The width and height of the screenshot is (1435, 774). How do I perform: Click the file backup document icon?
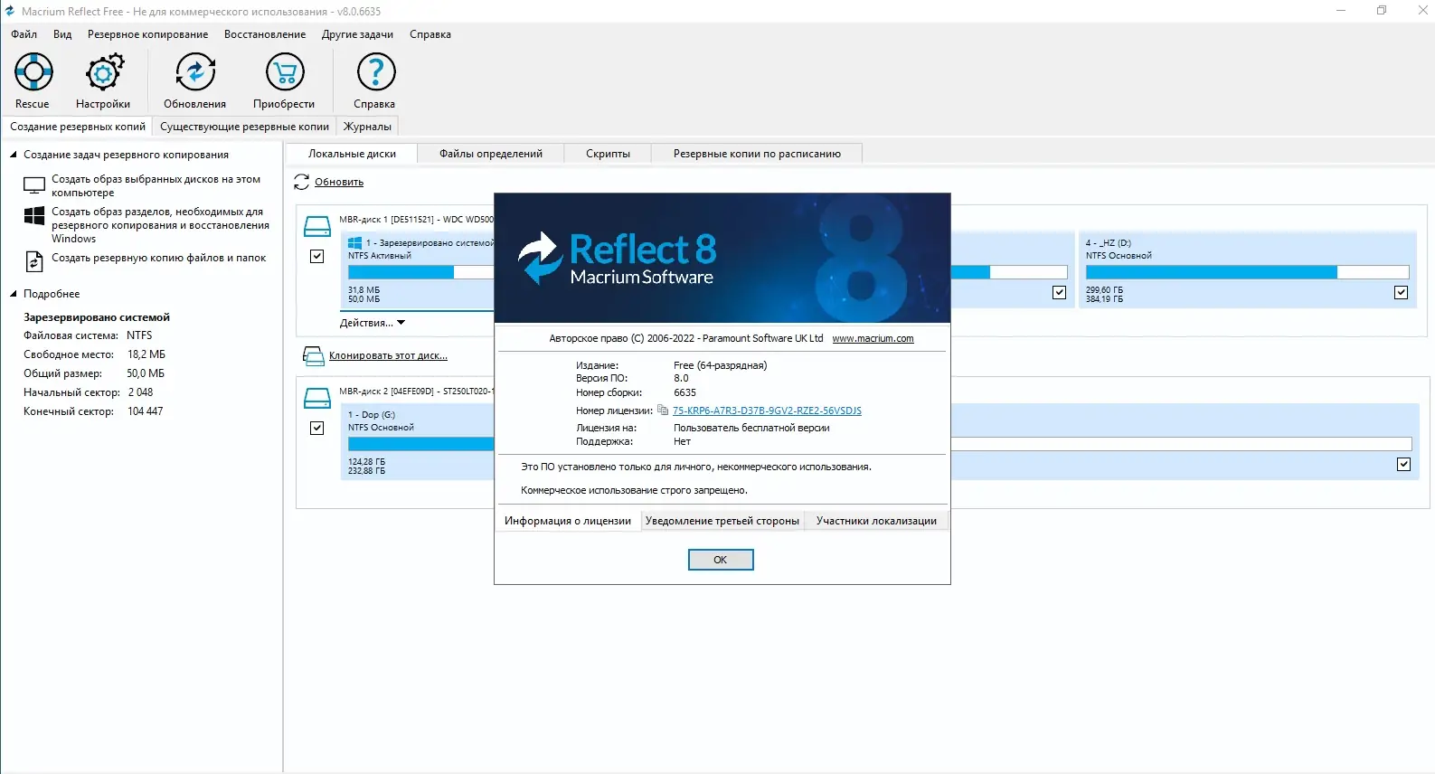click(34, 261)
